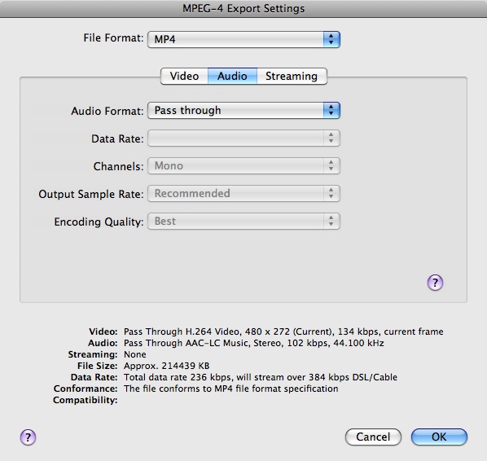The height and width of the screenshot is (461, 487).
Task: Click the disabled Data Rate popup
Action: tap(243, 138)
